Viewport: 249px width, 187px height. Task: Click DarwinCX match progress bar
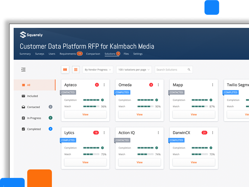tap(200, 154)
